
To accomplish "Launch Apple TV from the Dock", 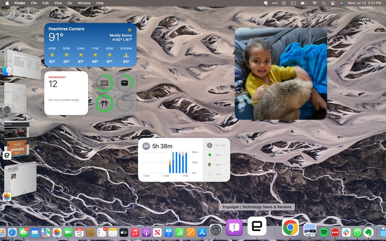I will coord(124,233).
